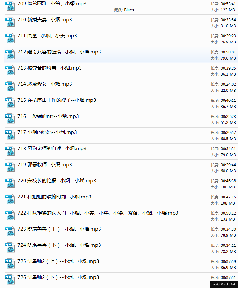The width and height of the screenshot is (238, 288).
Task: Click the file name starting with 713
Action: tap(50, 68)
